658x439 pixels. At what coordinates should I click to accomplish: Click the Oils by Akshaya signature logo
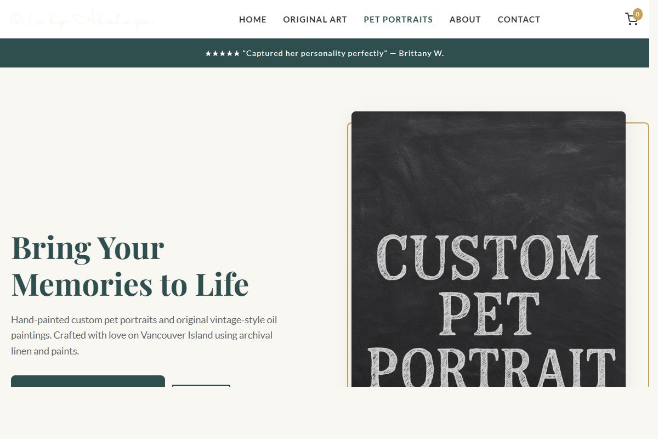[82, 19]
